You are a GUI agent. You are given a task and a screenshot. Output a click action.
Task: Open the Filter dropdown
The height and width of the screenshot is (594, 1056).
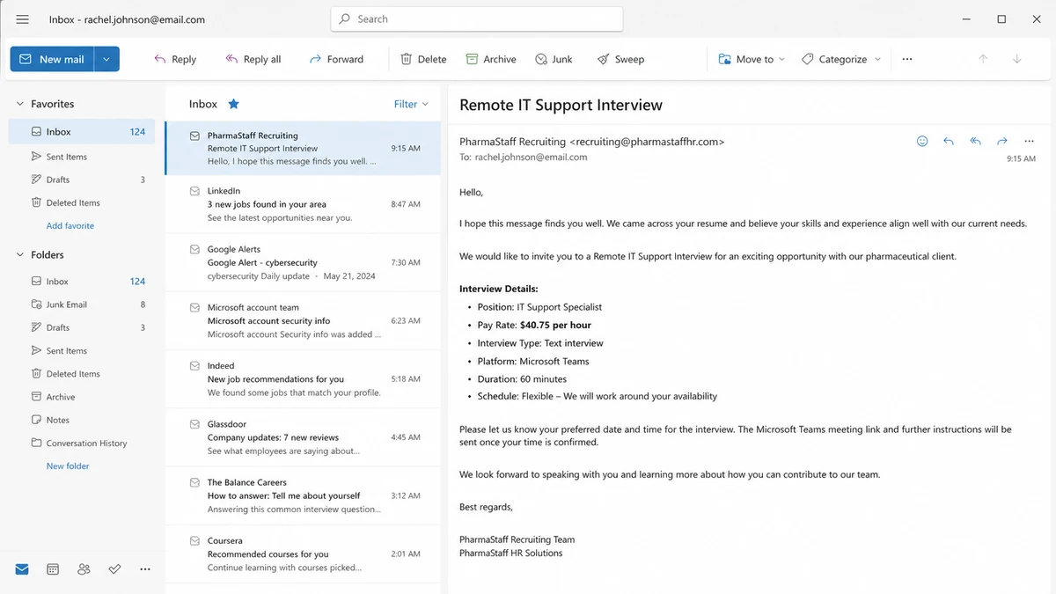[x=411, y=104]
